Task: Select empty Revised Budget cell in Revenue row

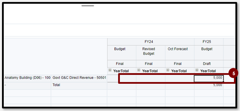Action: [151, 79]
